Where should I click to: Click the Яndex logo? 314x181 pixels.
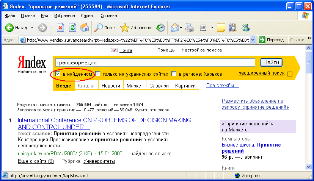32,62
